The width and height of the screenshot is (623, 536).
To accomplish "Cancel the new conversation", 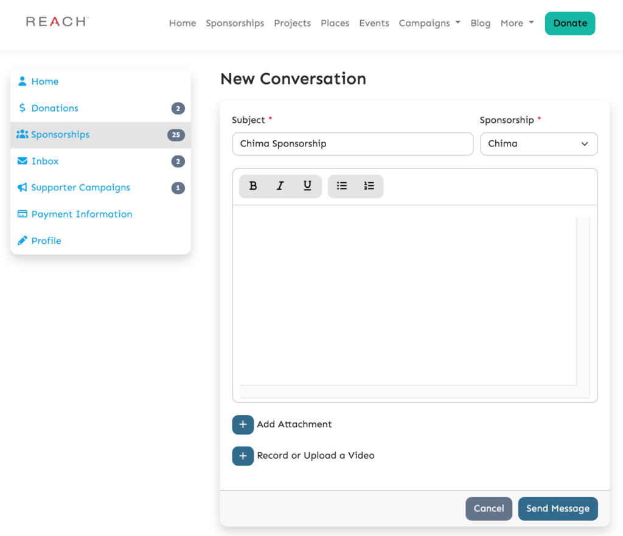I will [x=489, y=509].
